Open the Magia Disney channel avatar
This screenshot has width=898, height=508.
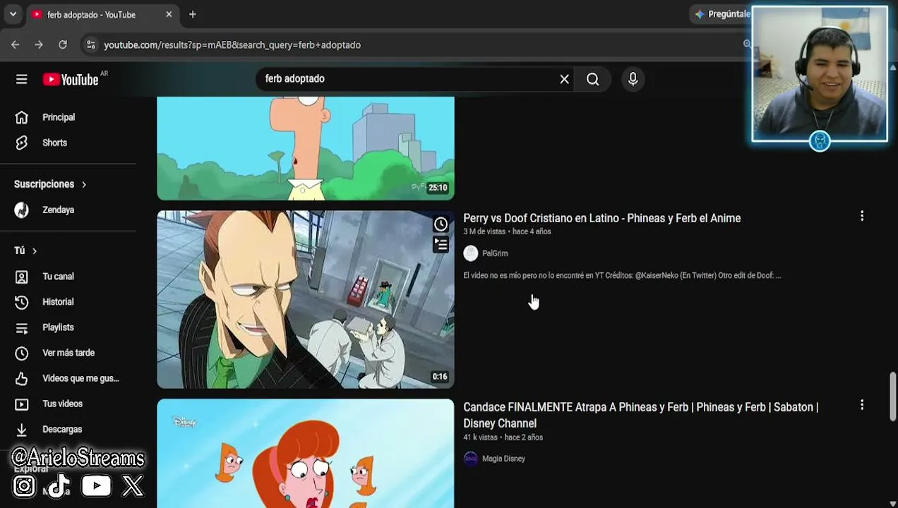point(471,459)
